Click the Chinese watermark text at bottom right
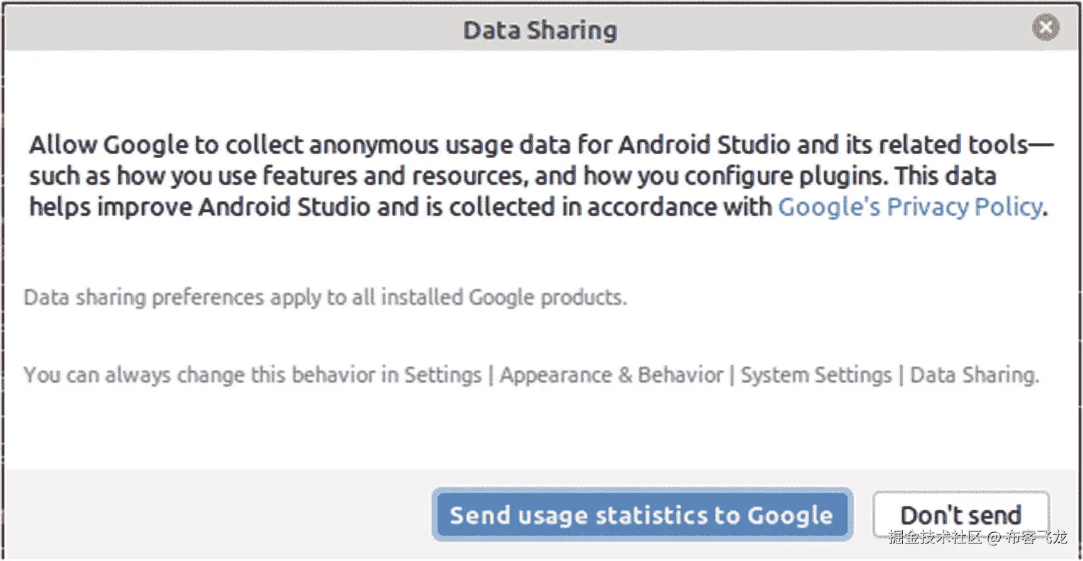 tap(977, 537)
